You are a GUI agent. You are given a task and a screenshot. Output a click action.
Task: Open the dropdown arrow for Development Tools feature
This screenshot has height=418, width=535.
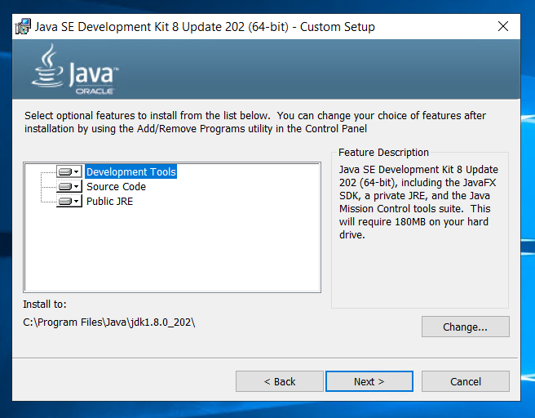(x=77, y=171)
